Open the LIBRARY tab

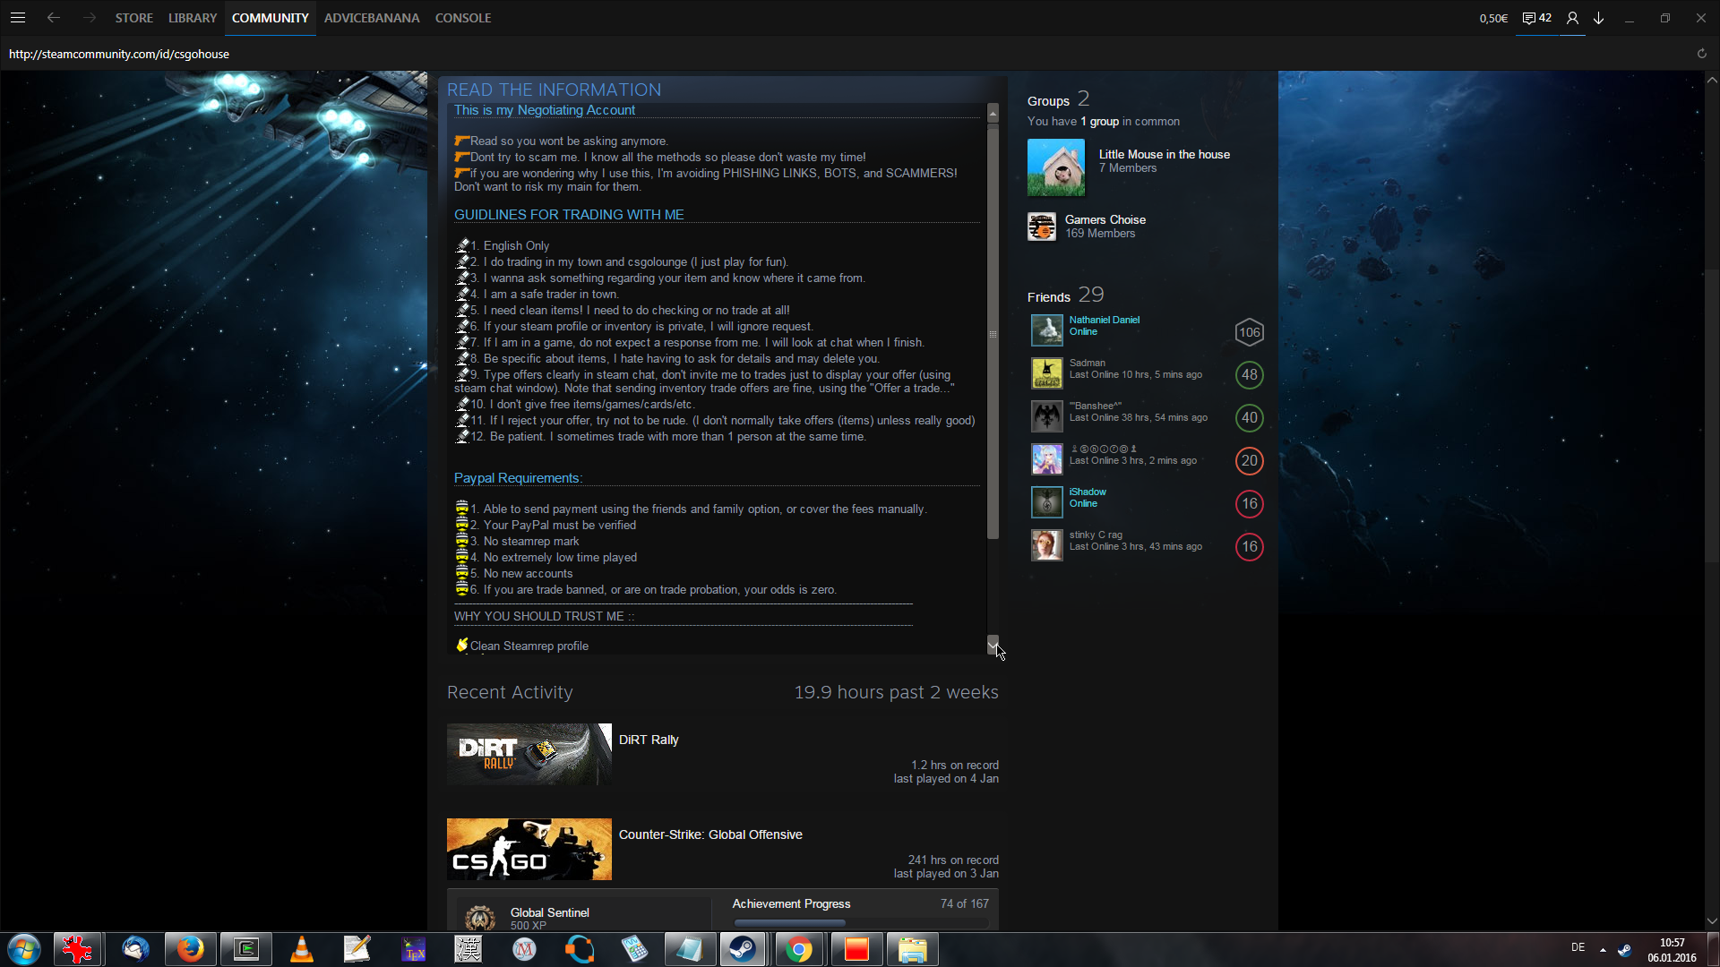(193, 18)
